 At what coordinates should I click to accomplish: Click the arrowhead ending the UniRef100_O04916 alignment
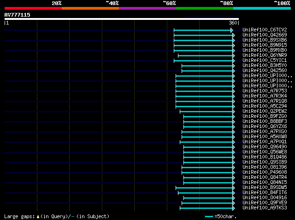(234, 198)
